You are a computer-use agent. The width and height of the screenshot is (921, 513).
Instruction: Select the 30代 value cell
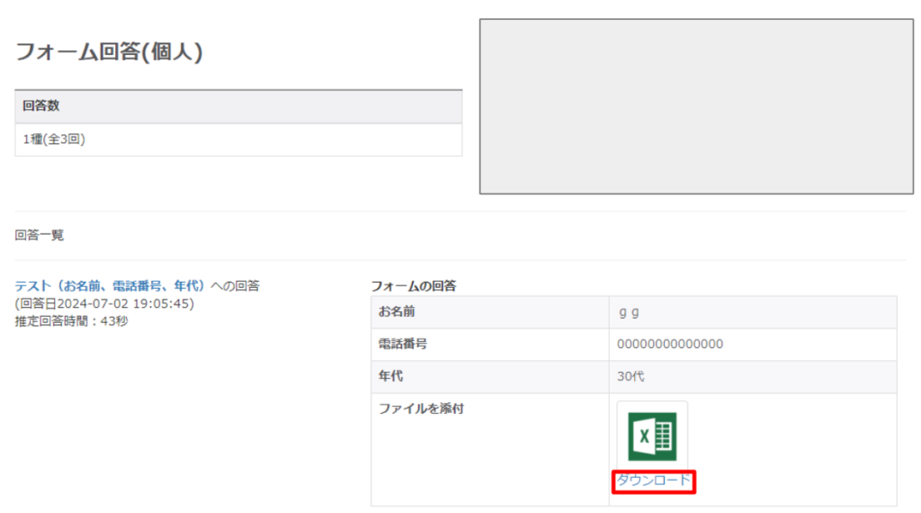pos(753,377)
